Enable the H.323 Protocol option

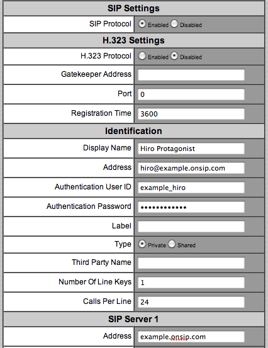tap(142, 56)
